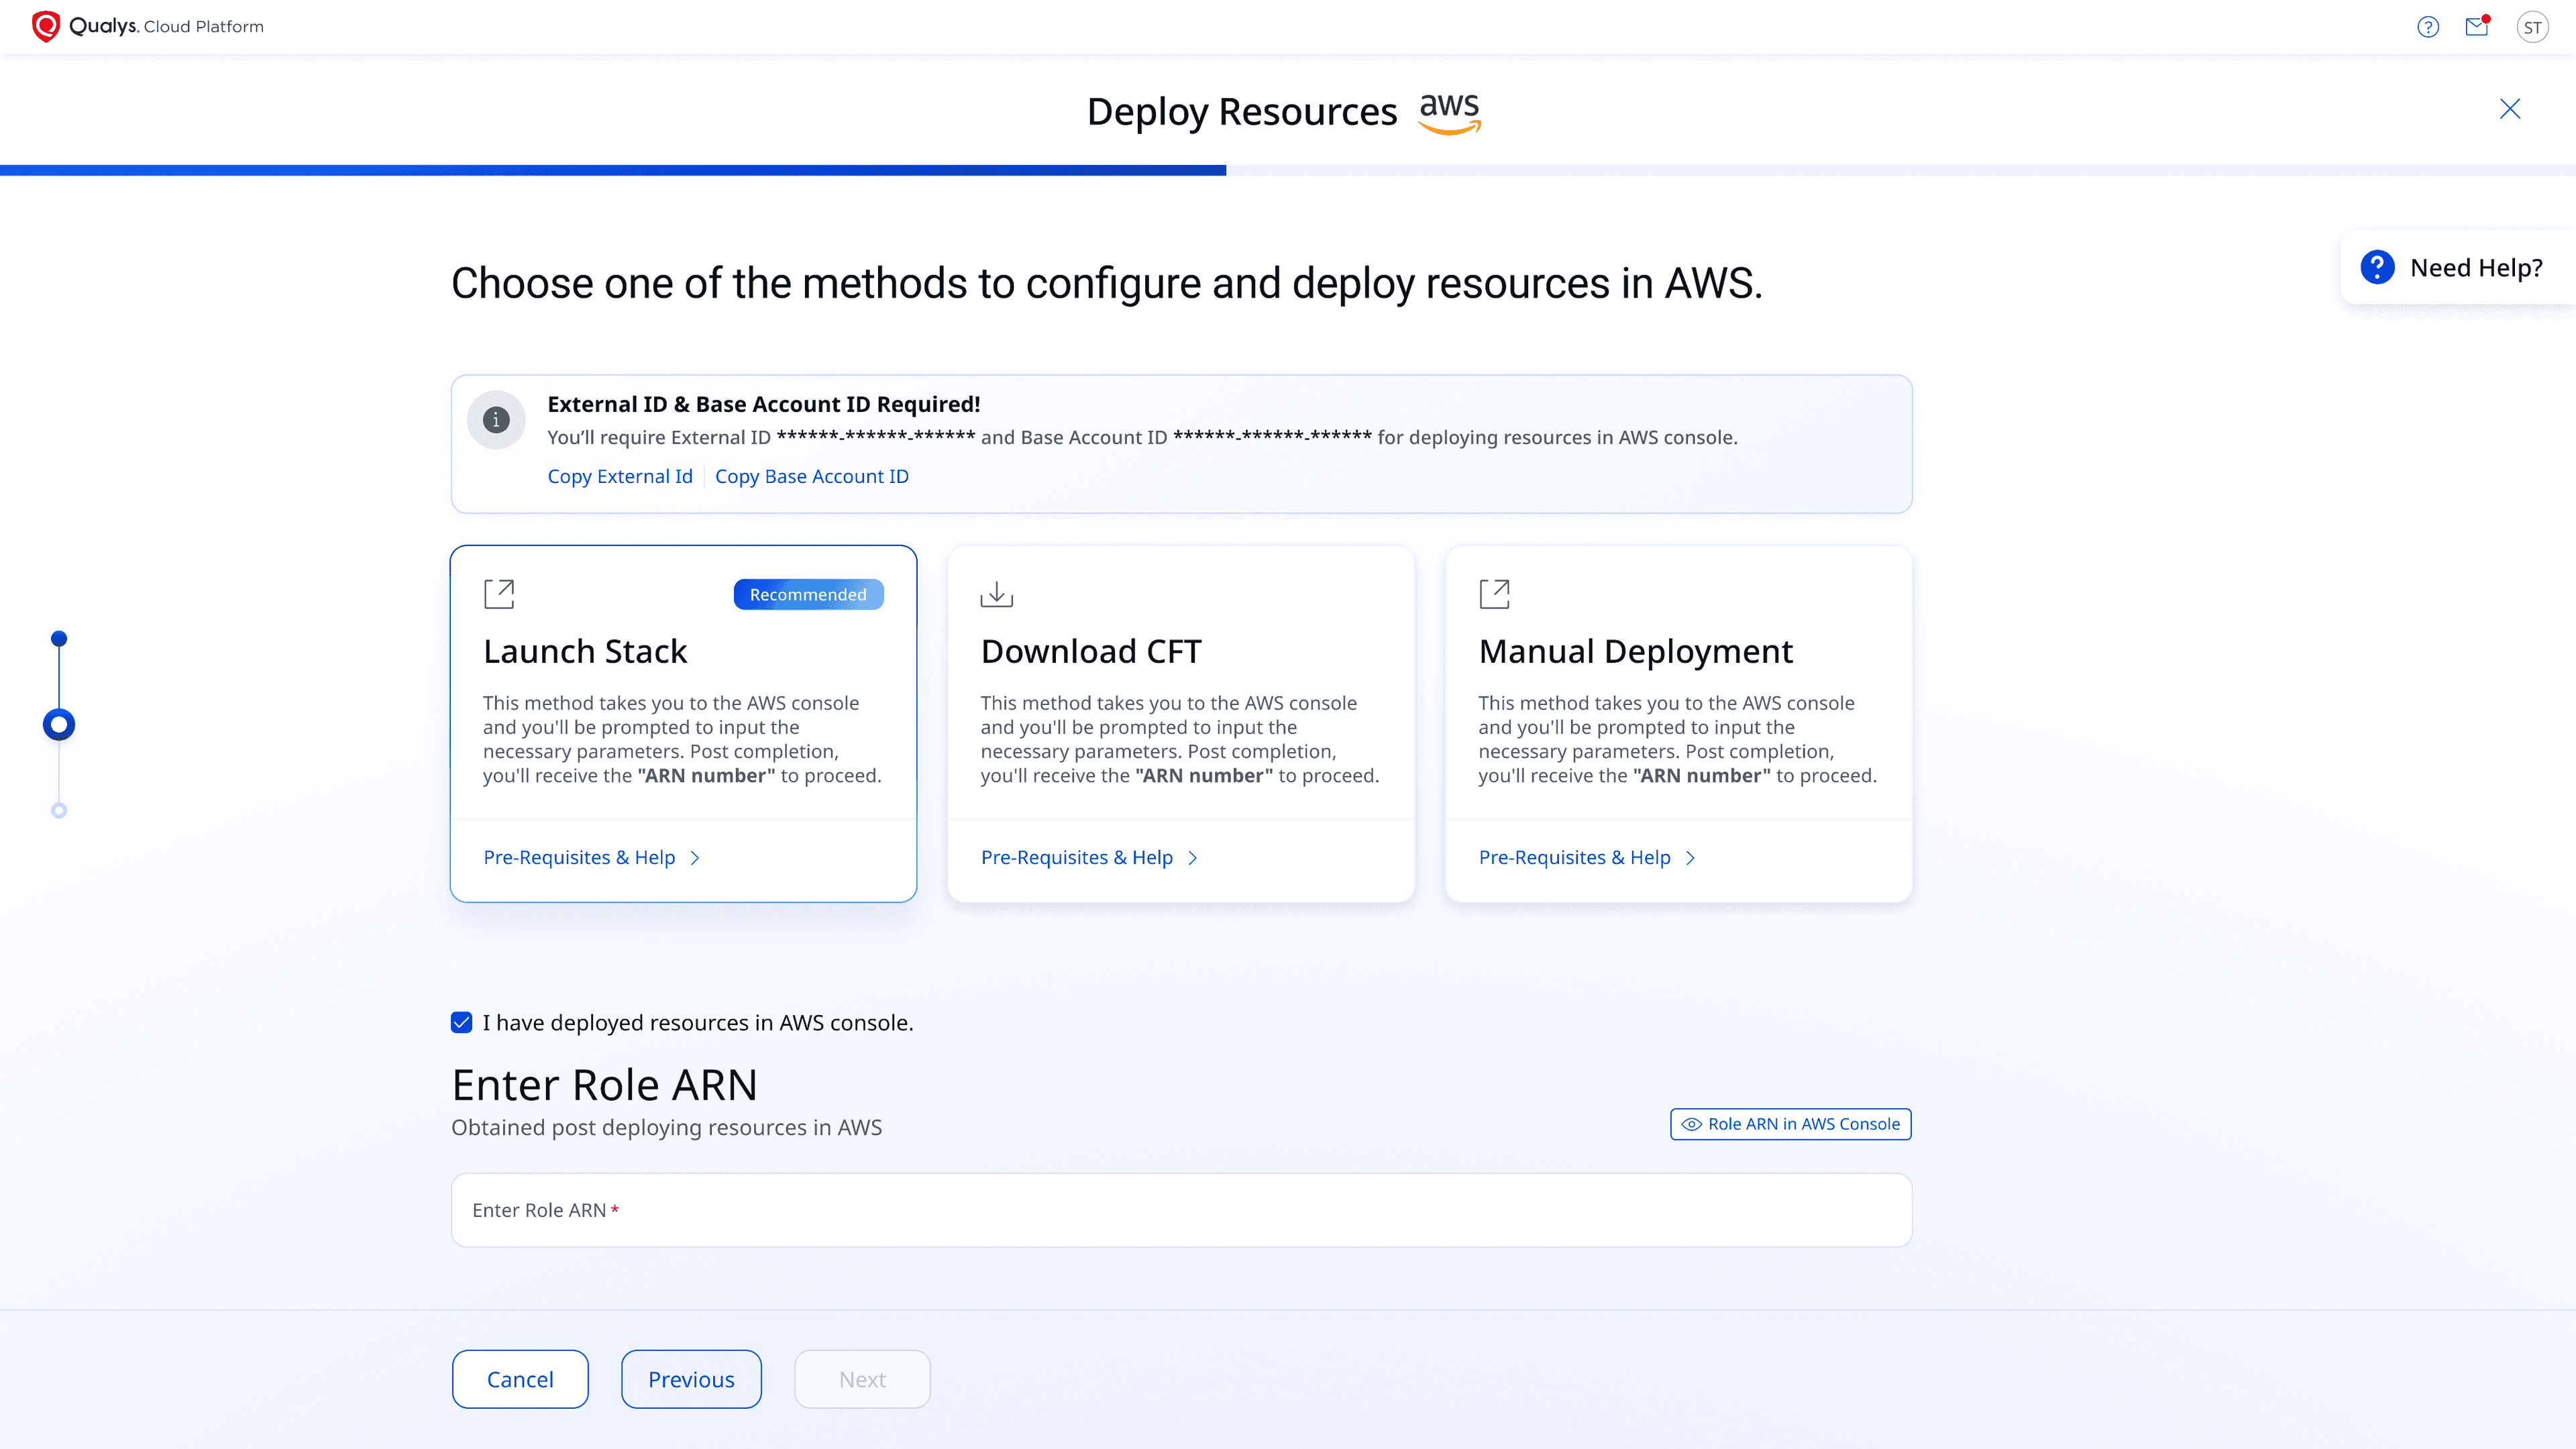Click 'External ID & Base Account ID Required!' heading
2576x1449 pixels.
(x=764, y=404)
